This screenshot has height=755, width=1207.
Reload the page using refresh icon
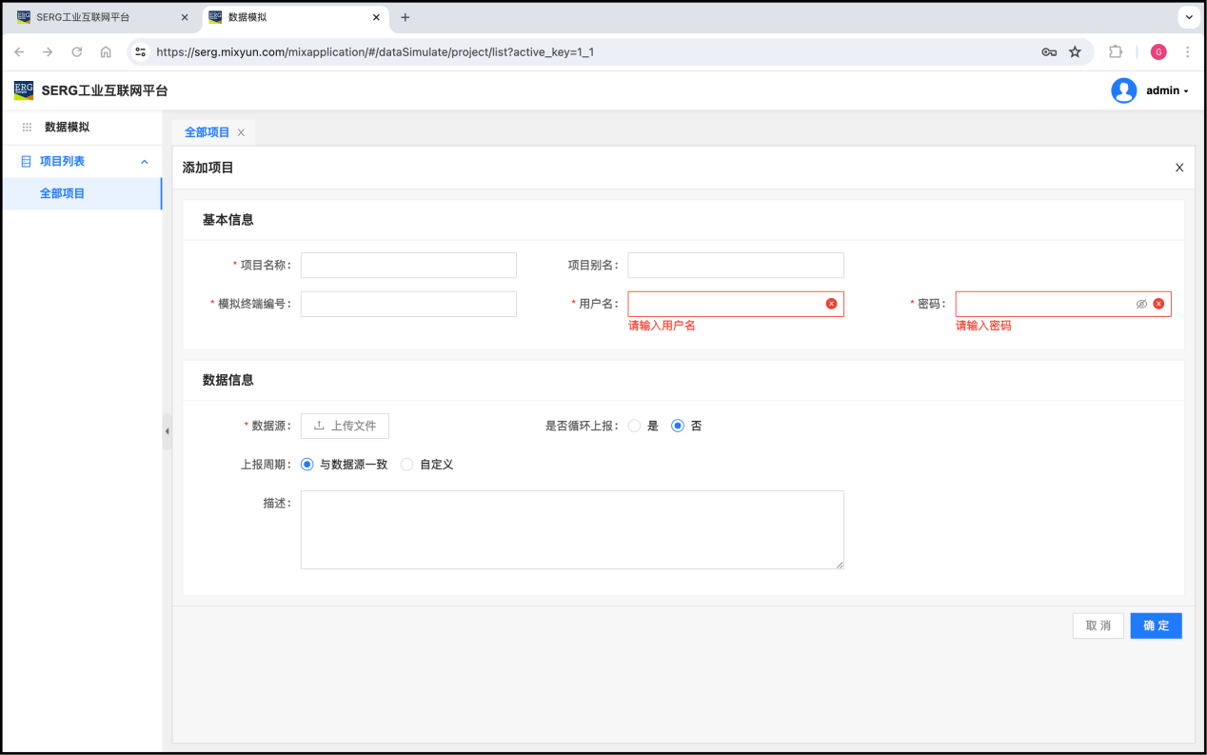tap(77, 52)
